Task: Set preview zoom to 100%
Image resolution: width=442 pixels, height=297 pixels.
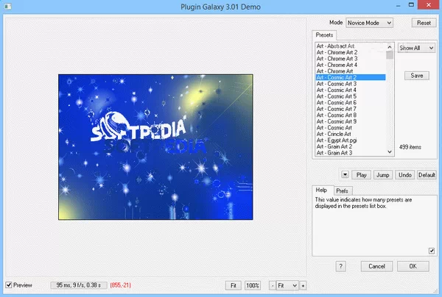Action: coord(251,285)
